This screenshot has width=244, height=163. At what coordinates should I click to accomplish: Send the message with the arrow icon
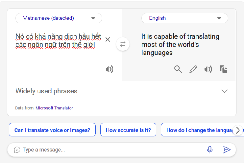227,150
